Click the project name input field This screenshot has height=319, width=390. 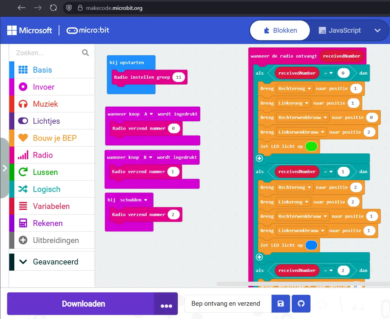tap(228, 304)
